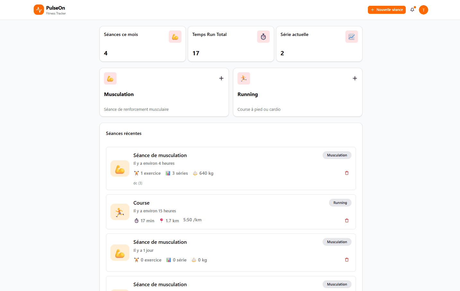Screen dimensions: 460x291
Task: Add a new Musculation session with plus
Action: [221, 78]
